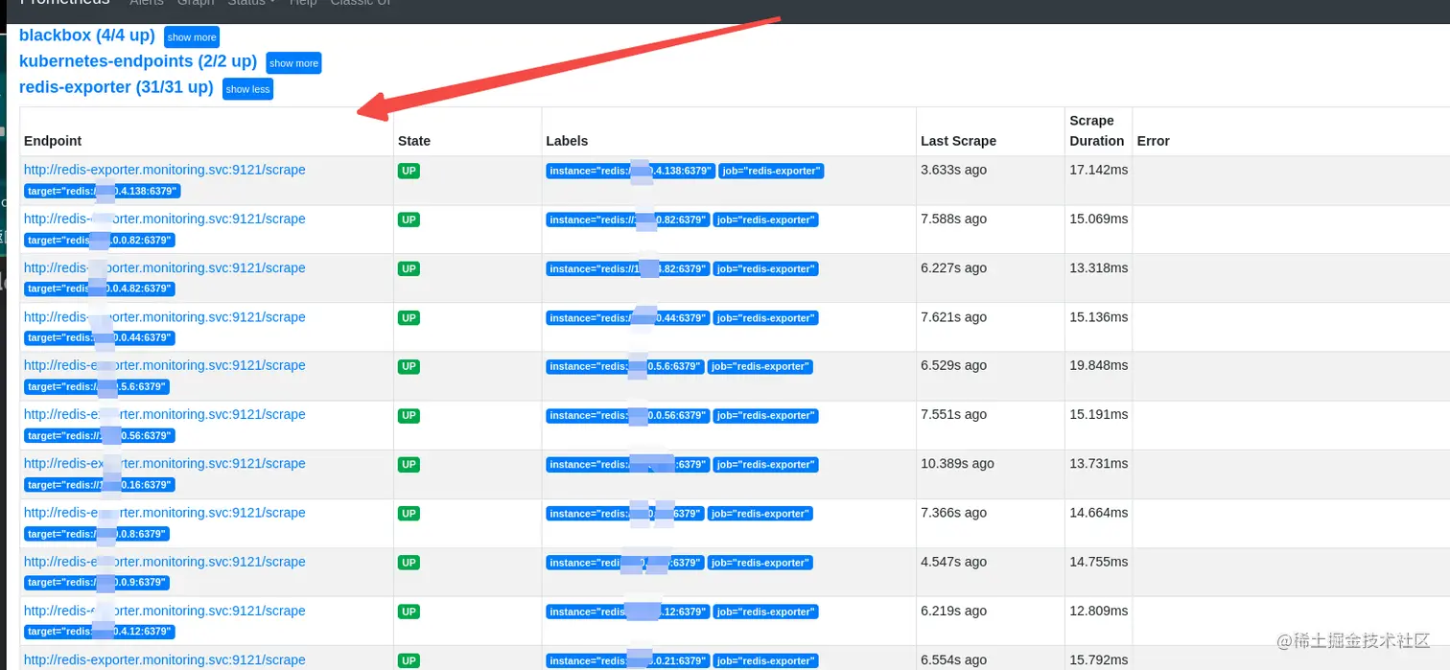Click the Error column header
This screenshot has width=1450, height=670.
click(1154, 141)
